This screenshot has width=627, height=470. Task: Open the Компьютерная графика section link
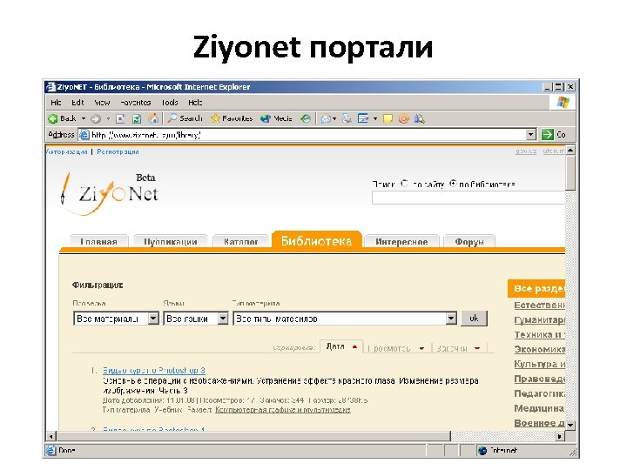283,410
